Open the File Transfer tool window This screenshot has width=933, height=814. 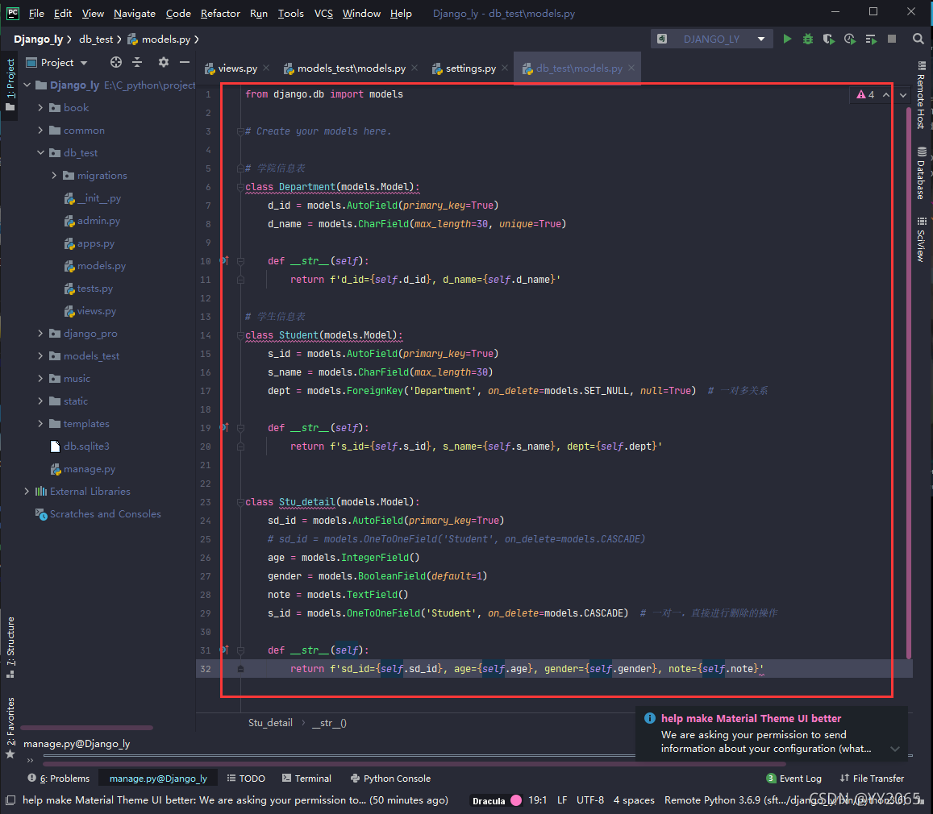[x=872, y=779]
